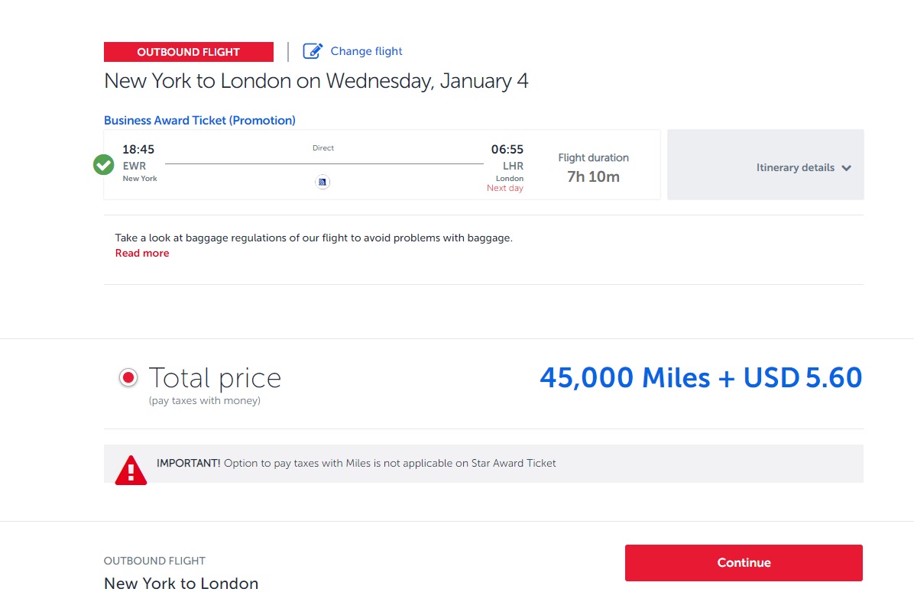The image size is (914, 592).
Task: Click the green checkmark selected flight icon
Action: pyautogui.click(x=104, y=165)
